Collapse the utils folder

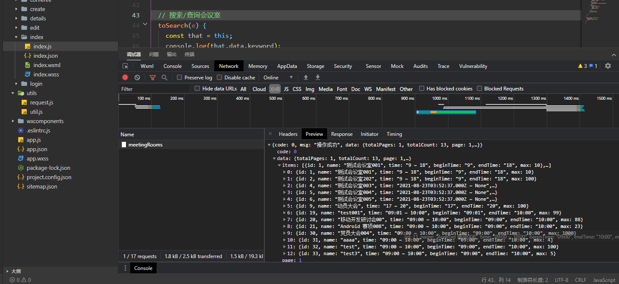(x=12, y=93)
